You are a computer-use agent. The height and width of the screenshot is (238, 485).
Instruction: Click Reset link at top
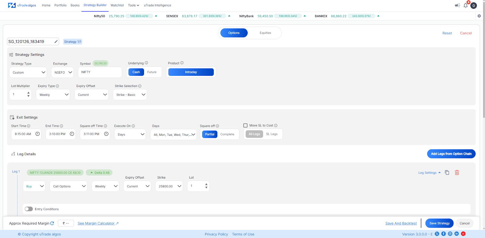pyautogui.click(x=447, y=33)
